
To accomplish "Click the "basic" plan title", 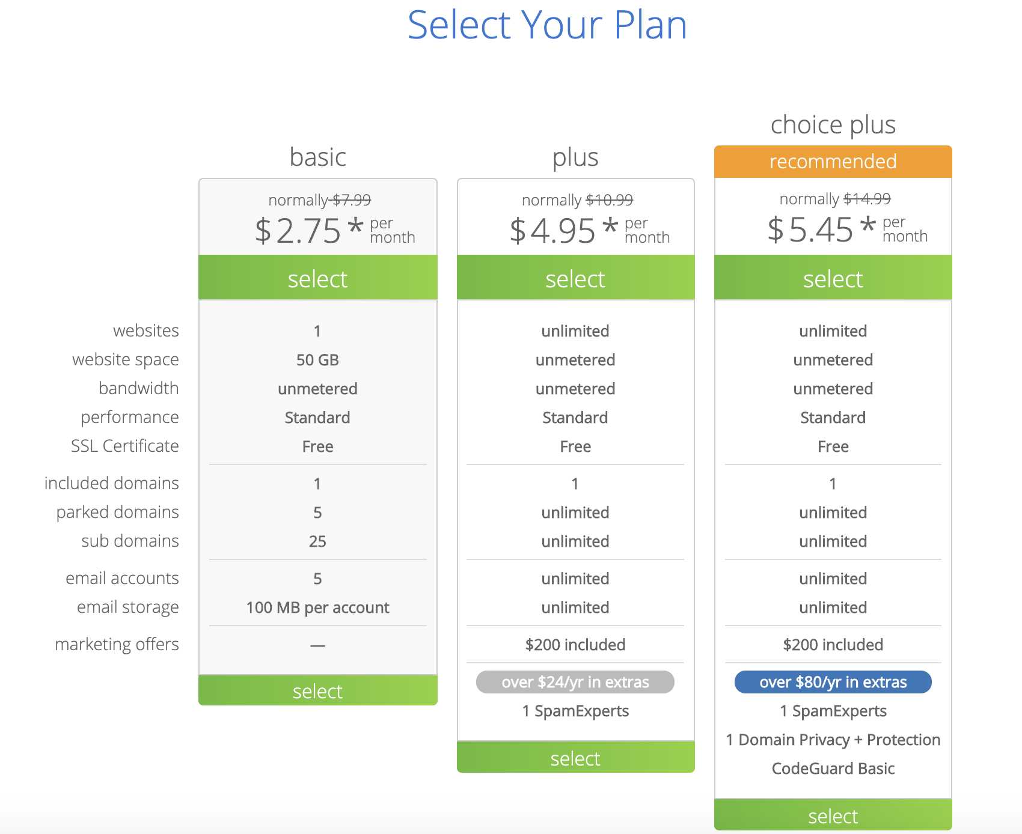I will 317,157.
